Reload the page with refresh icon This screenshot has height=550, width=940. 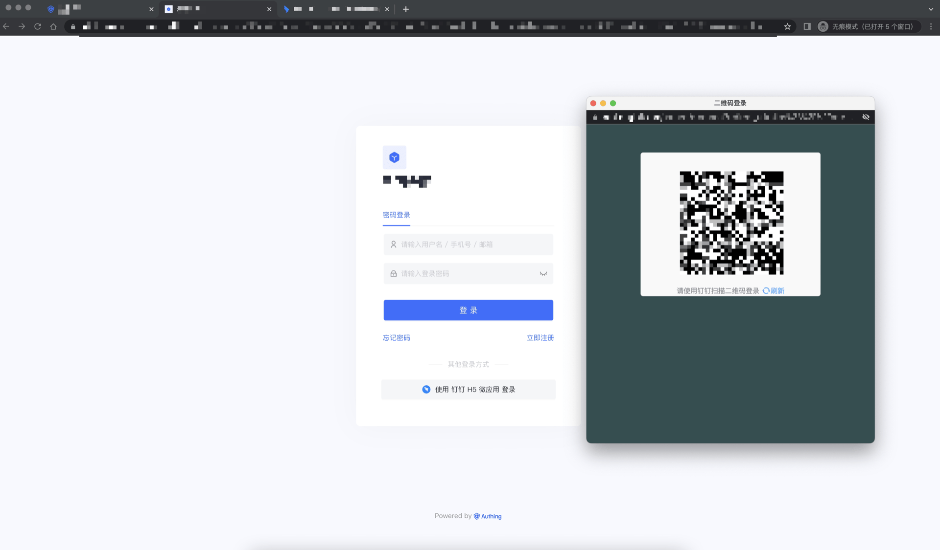click(38, 26)
